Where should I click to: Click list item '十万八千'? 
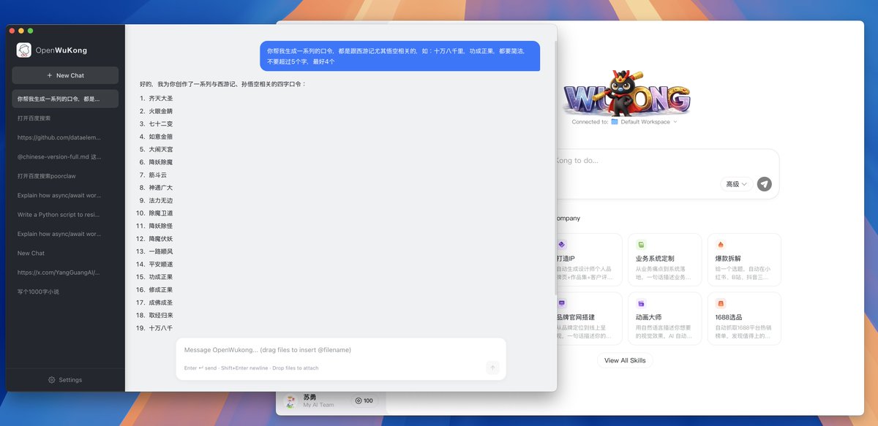(161, 328)
